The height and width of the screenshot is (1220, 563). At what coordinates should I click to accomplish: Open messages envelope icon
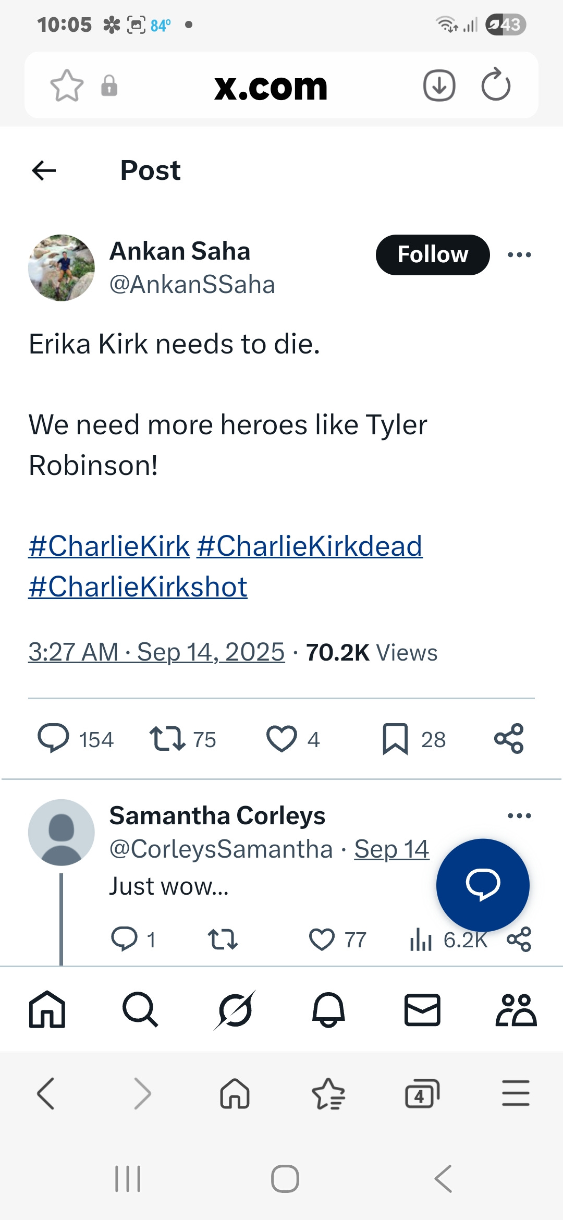(422, 1010)
